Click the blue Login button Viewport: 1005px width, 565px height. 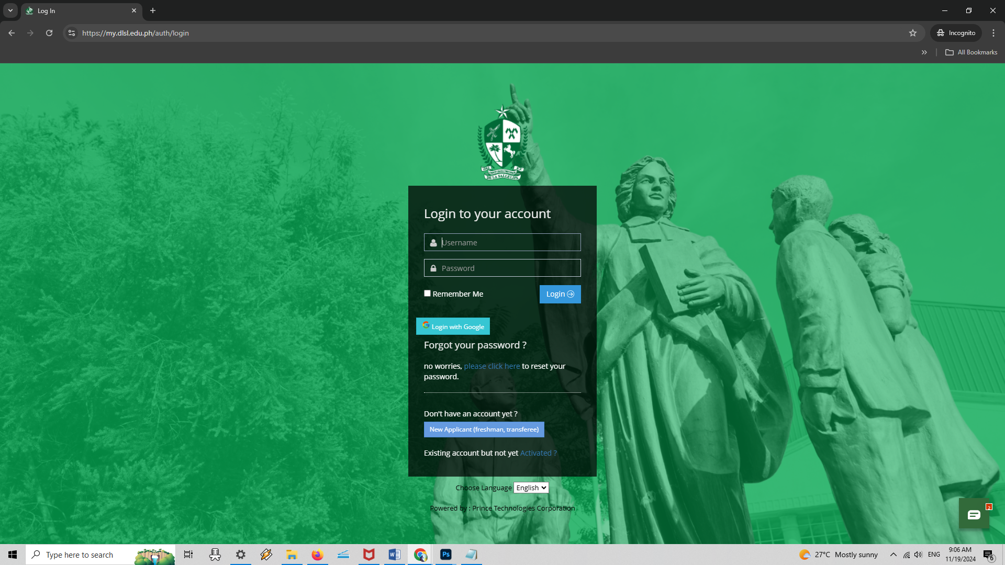(x=560, y=294)
